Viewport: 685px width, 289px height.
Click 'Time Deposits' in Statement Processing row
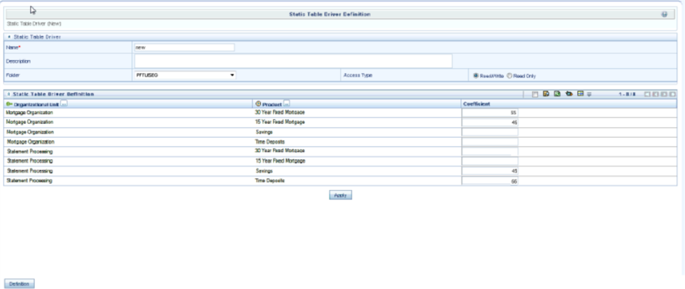click(x=269, y=180)
